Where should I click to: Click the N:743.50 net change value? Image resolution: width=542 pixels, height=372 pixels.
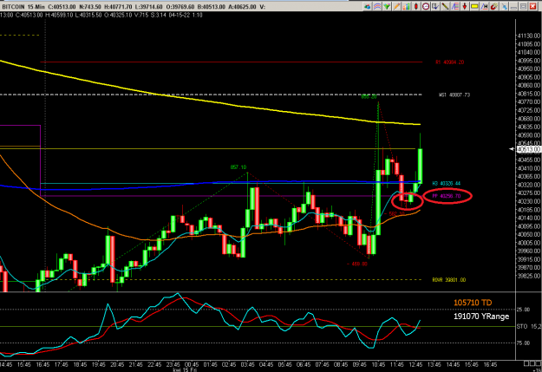point(91,7)
